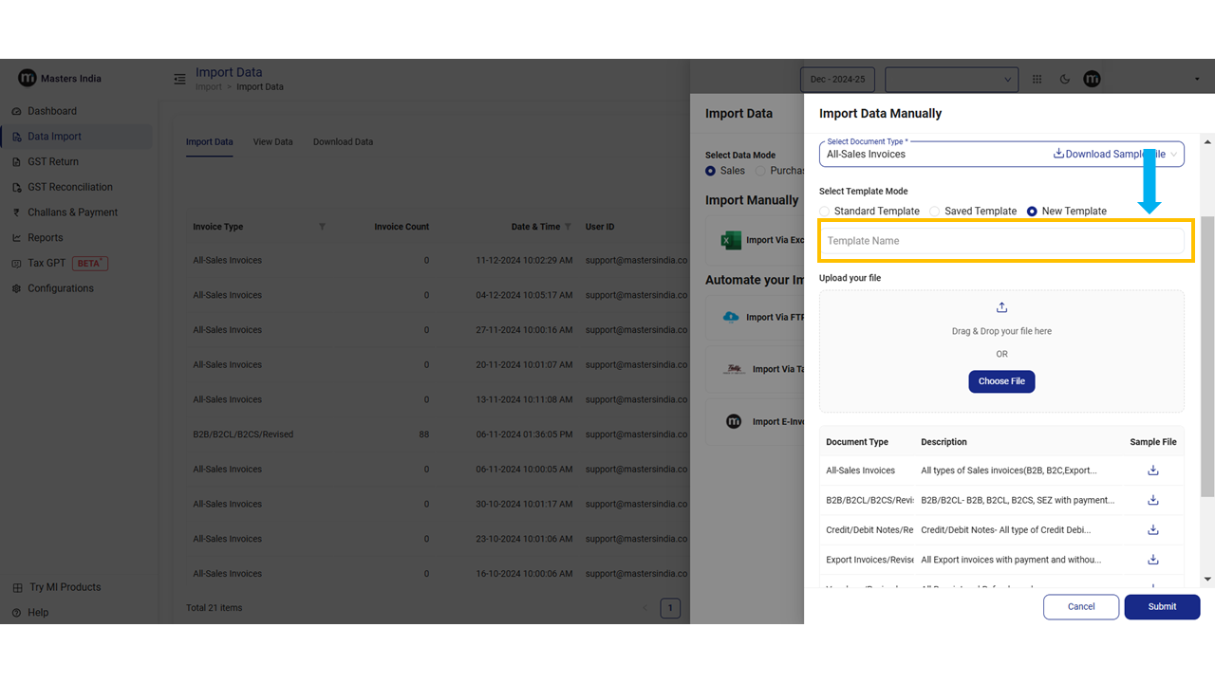Click the Masters India profile avatar icon

(1092, 80)
